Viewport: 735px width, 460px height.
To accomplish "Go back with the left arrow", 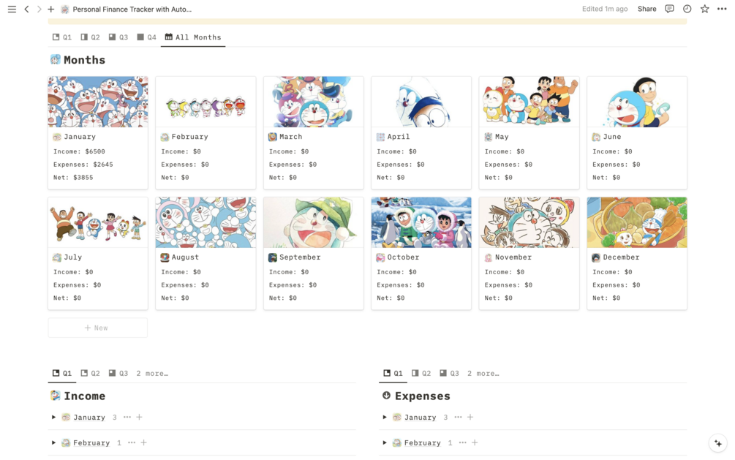I will (27, 9).
